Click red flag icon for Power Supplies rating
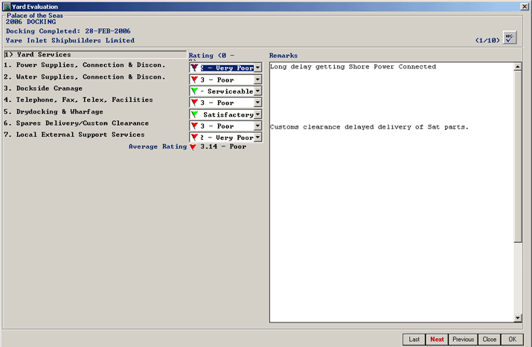532x347 pixels. click(x=194, y=68)
